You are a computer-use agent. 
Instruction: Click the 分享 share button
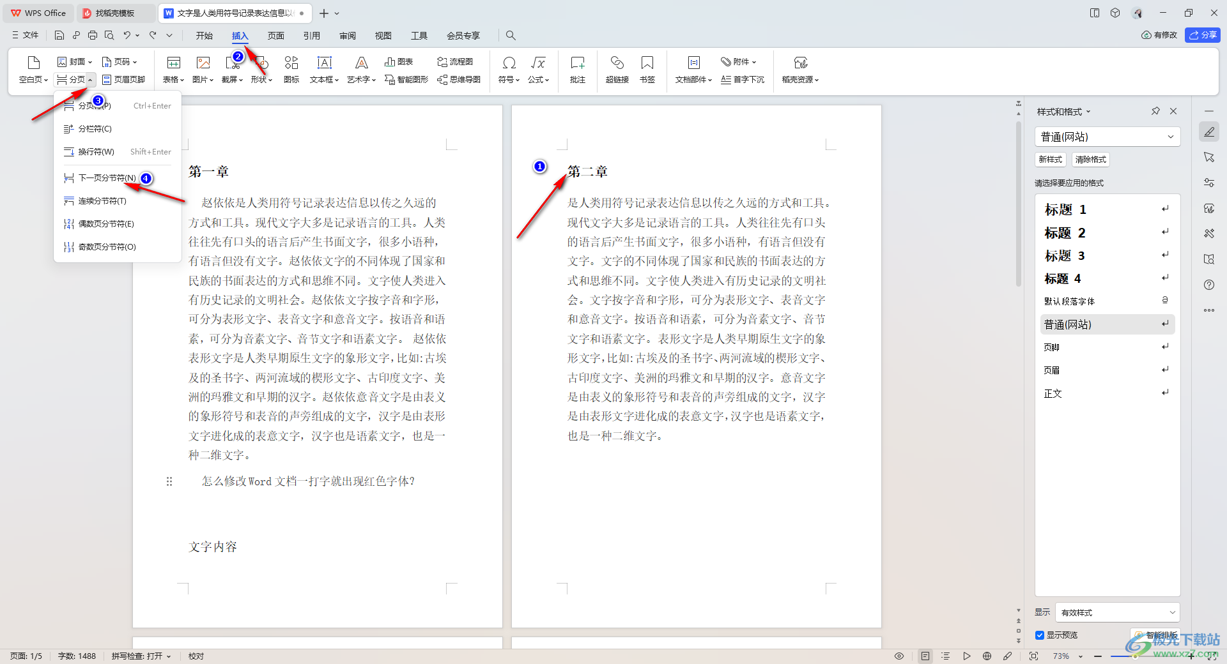(1203, 35)
